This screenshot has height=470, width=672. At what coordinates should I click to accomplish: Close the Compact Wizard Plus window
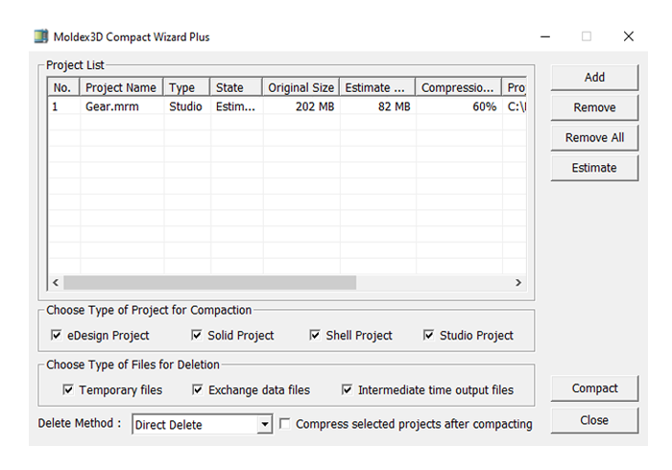click(x=628, y=36)
